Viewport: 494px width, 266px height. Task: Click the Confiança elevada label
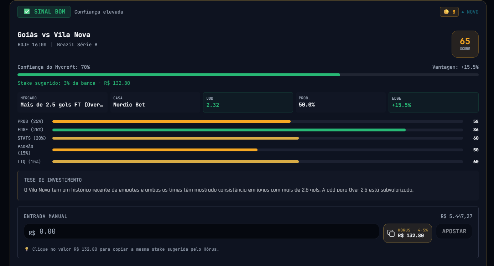[x=99, y=12]
